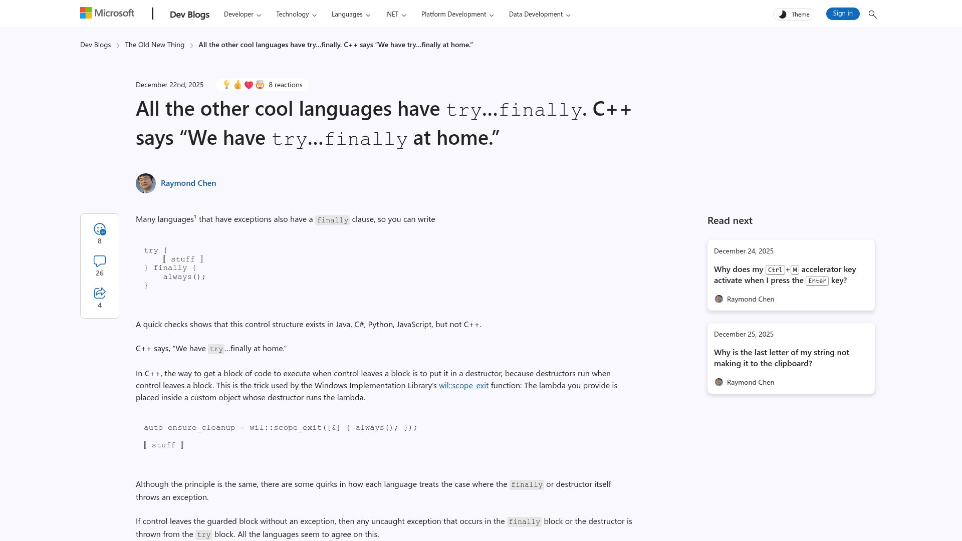The width and height of the screenshot is (962, 541).
Task: Expand the Platform Development dropdown
Action: click(x=457, y=15)
